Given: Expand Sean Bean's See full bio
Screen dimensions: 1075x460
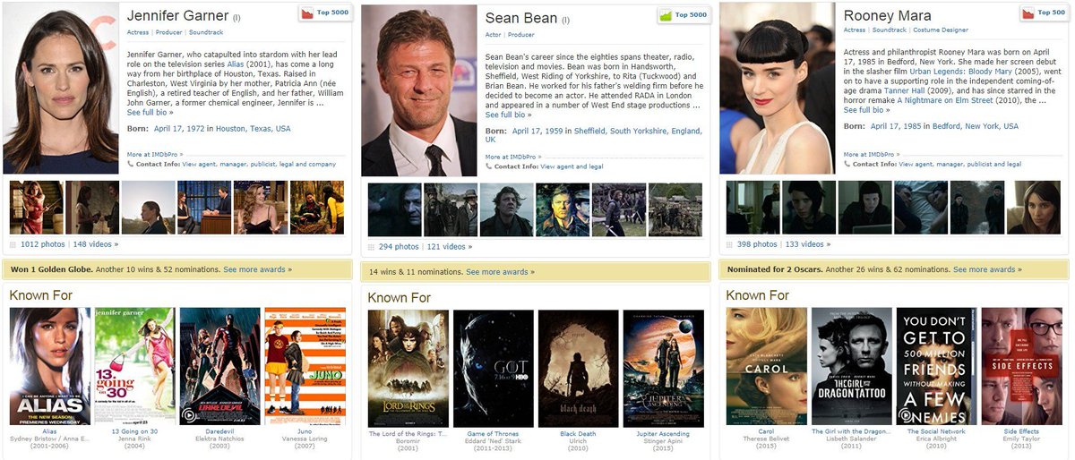Looking at the screenshot, I should point(510,115).
